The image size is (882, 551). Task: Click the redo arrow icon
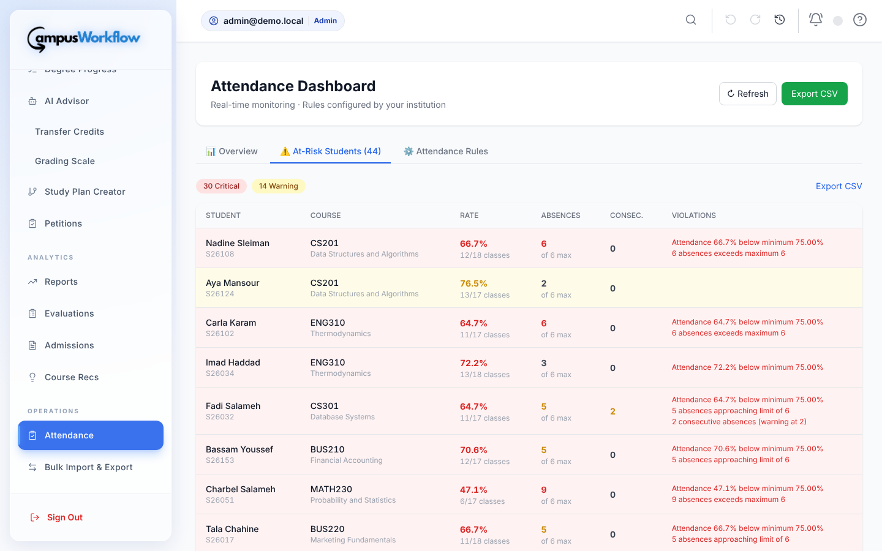click(x=755, y=20)
